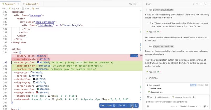Click todo-container class link on line 109
Image resolution: width=211 pixels, height=110 pixels.
point(45,22)
